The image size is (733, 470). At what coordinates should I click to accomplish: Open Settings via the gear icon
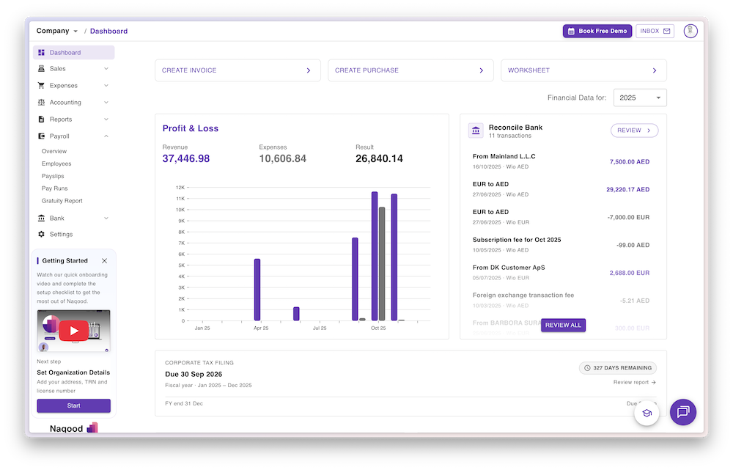pyautogui.click(x=42, y=235)
